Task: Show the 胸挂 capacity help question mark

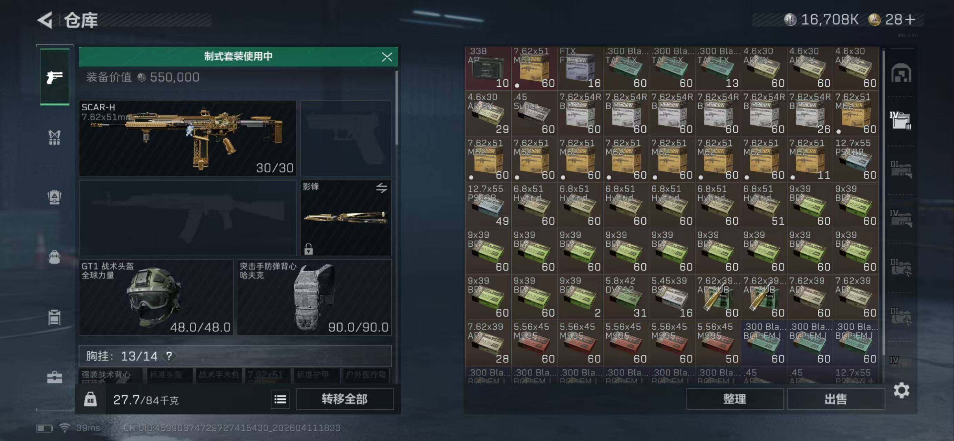Action: pos(169,356)
